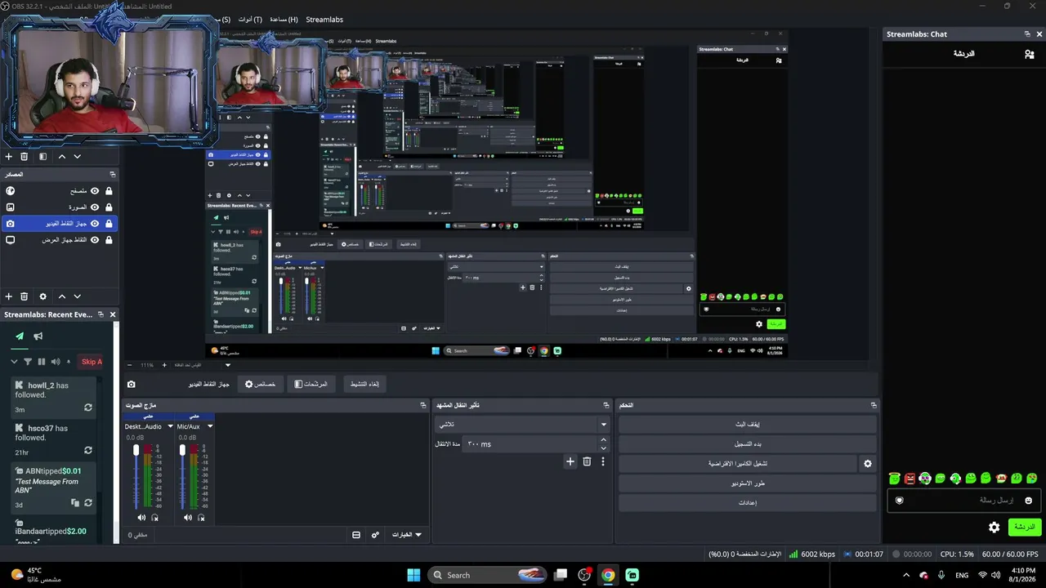Unlock the التقاط جهاز العرض source
The height and width of the screenshot is (588, 1046).
click(109, 240)
